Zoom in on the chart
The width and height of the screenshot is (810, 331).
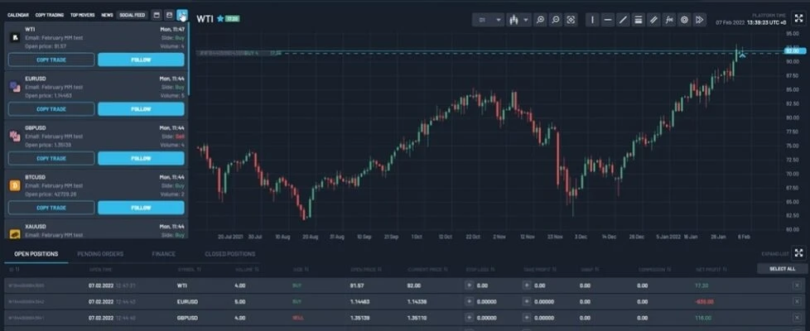540,20
